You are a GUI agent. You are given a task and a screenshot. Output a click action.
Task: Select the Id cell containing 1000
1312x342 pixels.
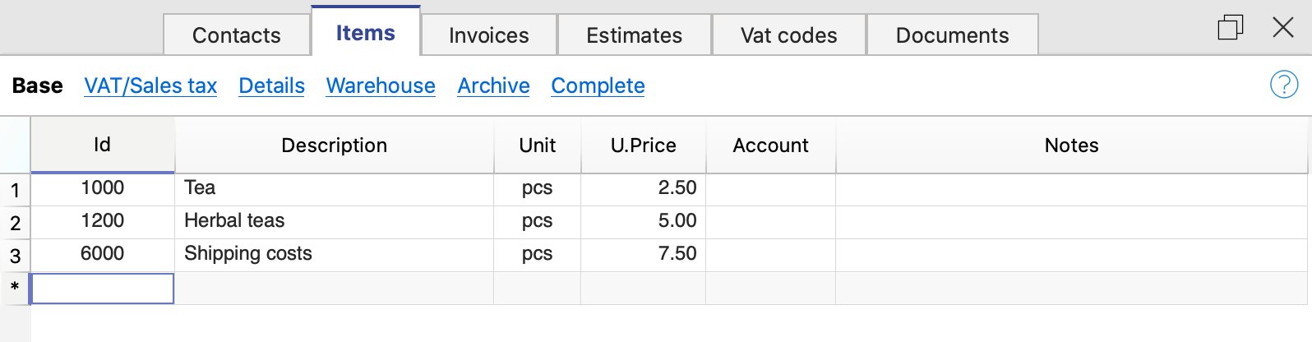103,188
